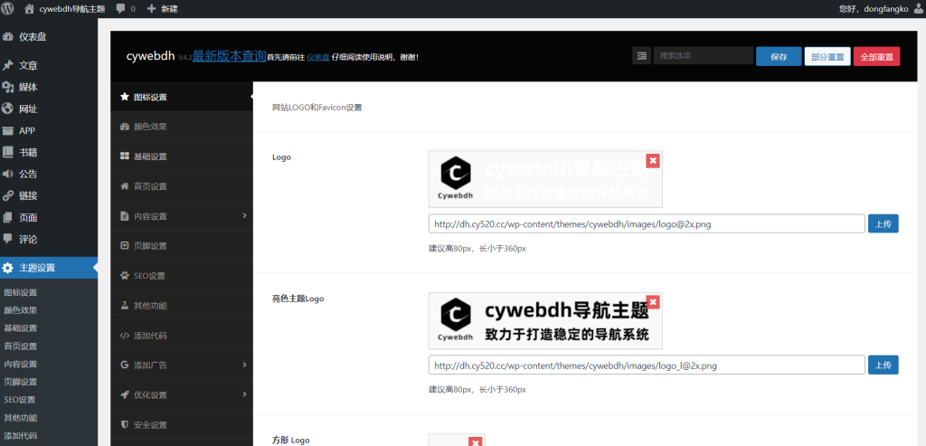Click the 页脚设置 tab icon
This screenshot has width=926, height=446.
(x=125, y=246)
